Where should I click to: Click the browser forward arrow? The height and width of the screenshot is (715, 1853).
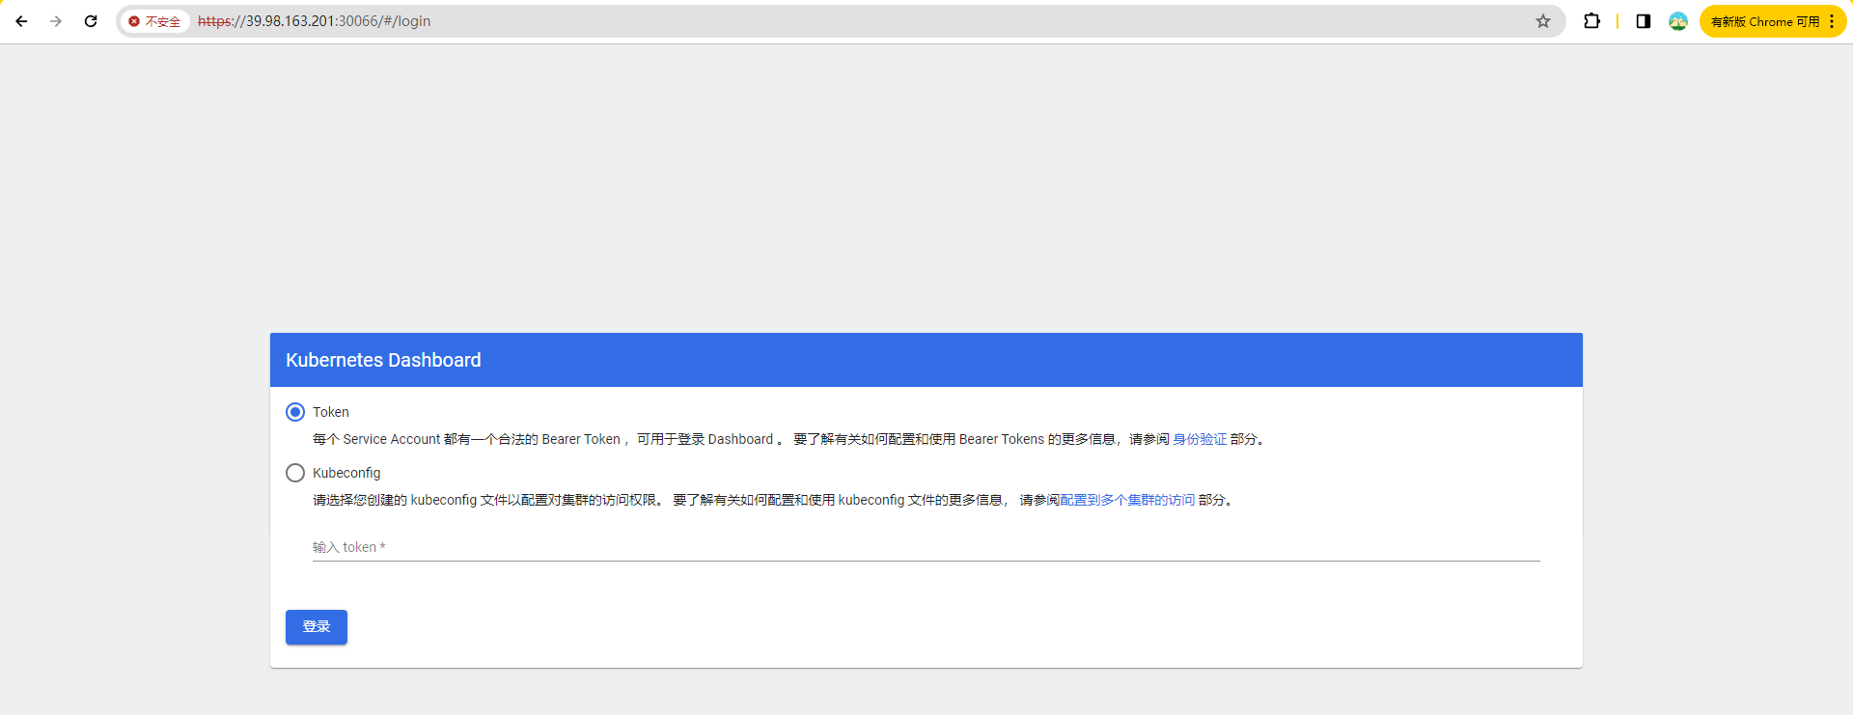(56, 21)
